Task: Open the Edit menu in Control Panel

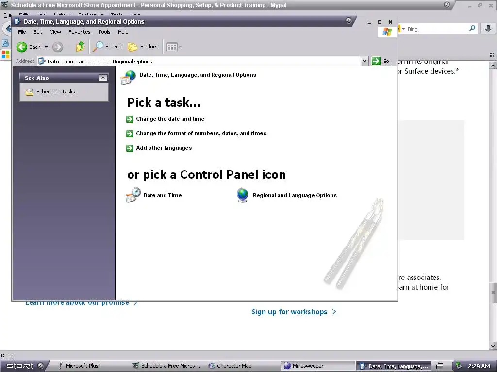Action: 38,32
